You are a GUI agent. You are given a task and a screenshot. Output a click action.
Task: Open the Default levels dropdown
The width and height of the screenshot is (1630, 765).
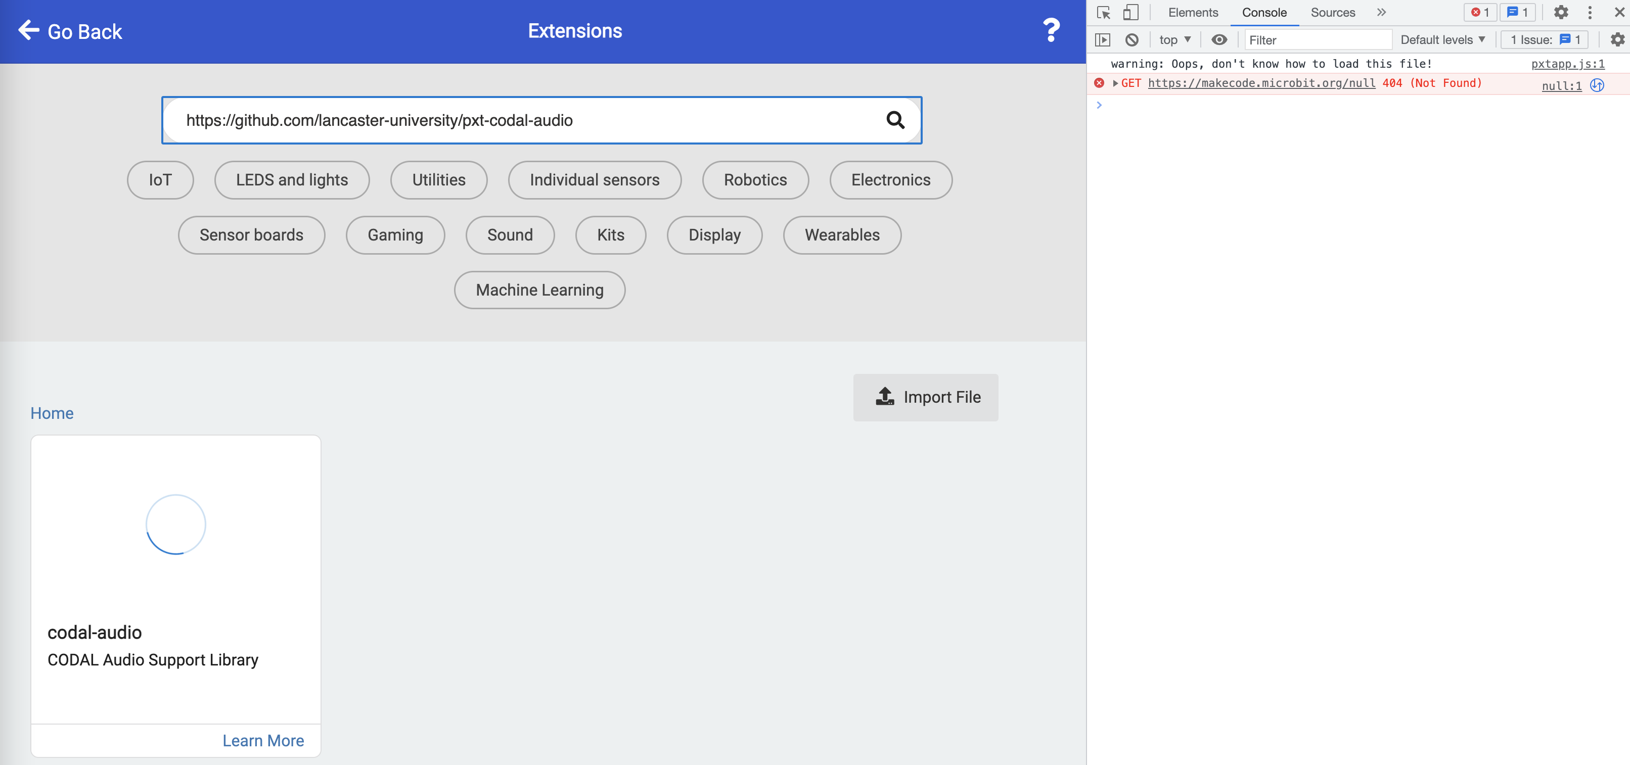click(x=1443, y=39)
